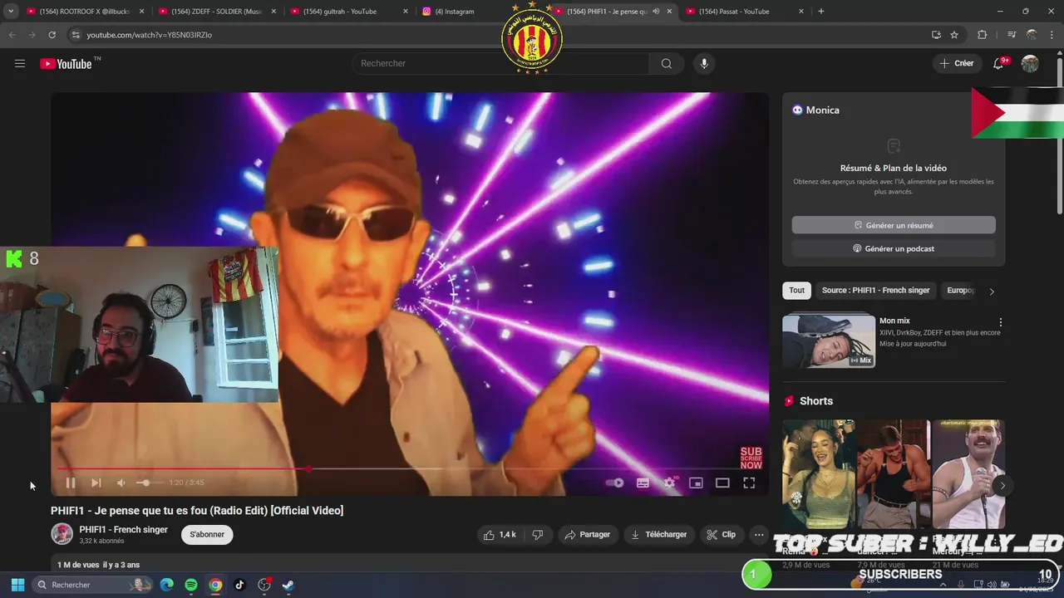The width and height of the screenshot is (1064, 598).
Task: Open the first Shorts thumbnail
Action: click(x=819, y=473)
